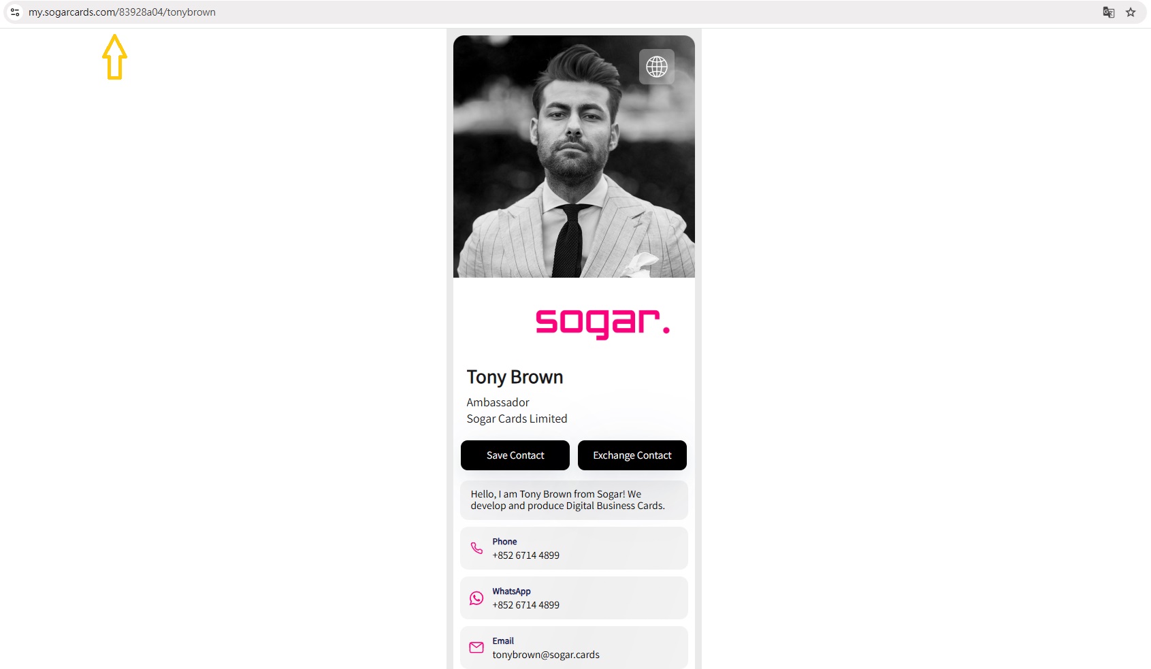Click the URL in the address bar
This screenshot has width=1151, height=669.
click(x=122, y=12)
